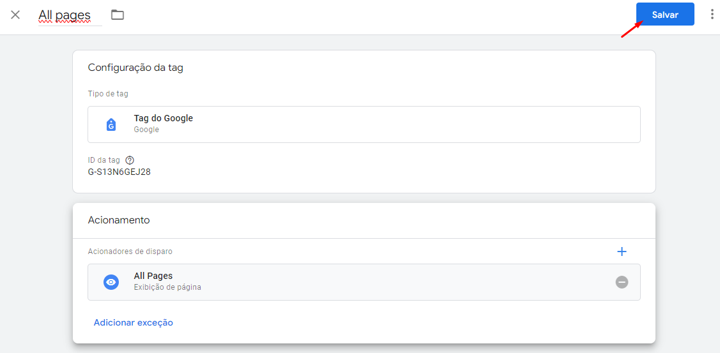Close the tag editor with the X icon

15,15
